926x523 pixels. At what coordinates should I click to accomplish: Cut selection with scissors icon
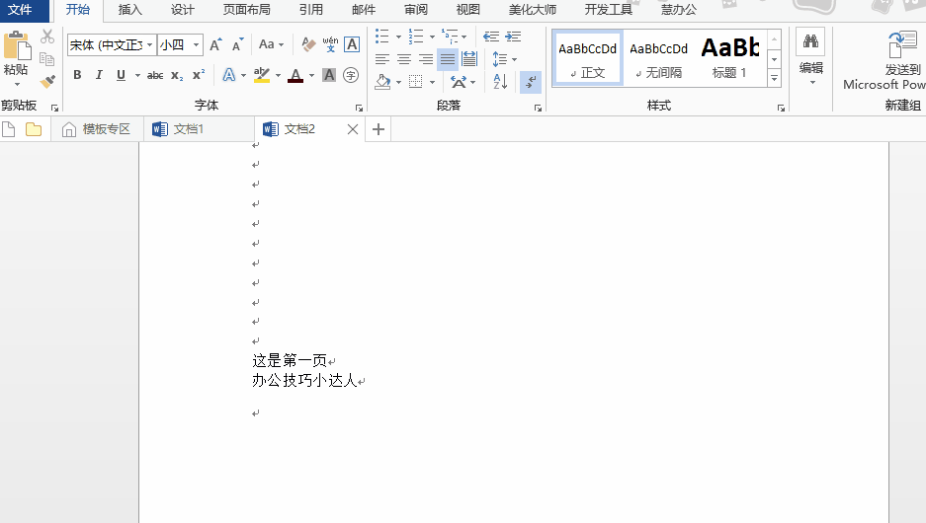47,37
